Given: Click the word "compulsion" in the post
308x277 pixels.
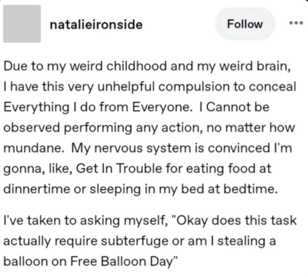Looking at the screenshot, I should pyautogui.click(x=194, y=87).
